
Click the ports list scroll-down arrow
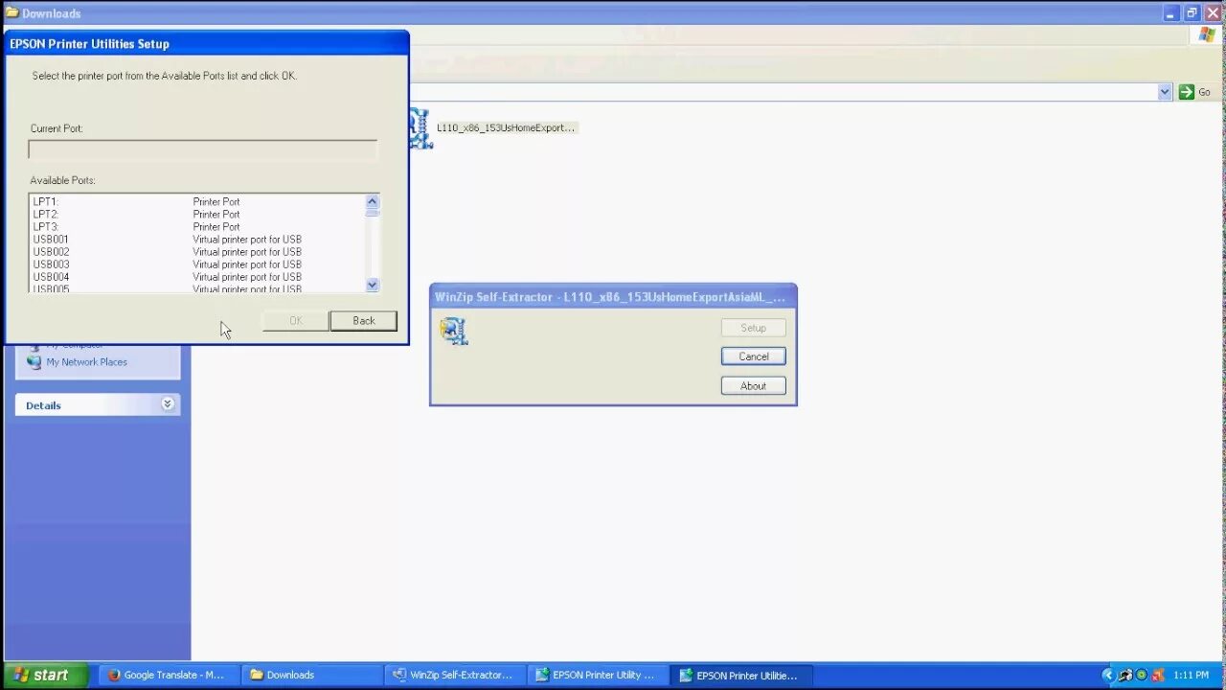tap(372, 285)
